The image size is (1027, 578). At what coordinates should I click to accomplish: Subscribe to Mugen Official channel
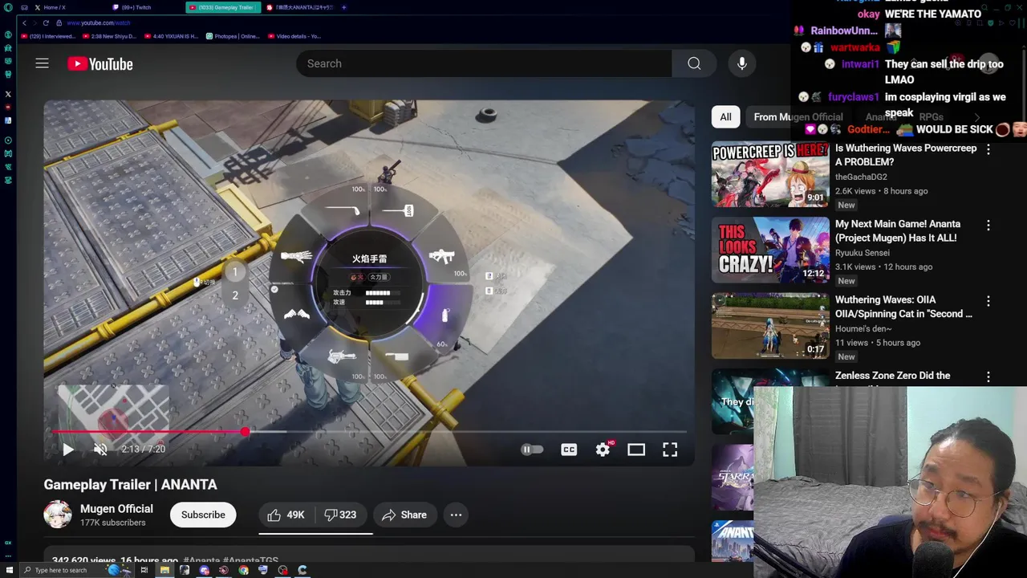[x=203, y=515]
